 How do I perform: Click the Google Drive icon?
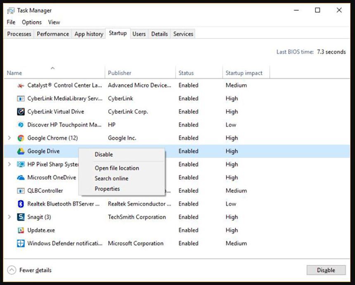(21, 151)
